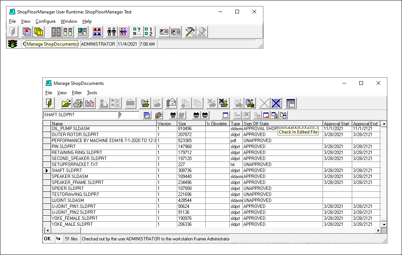The image size is (402, 255).
Task: Click the 51 files status text
Action: click(x=72, y=239)
